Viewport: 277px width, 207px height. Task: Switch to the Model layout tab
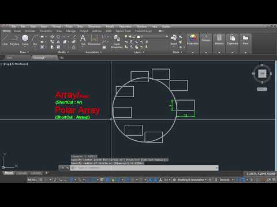[x=9, y=173]
